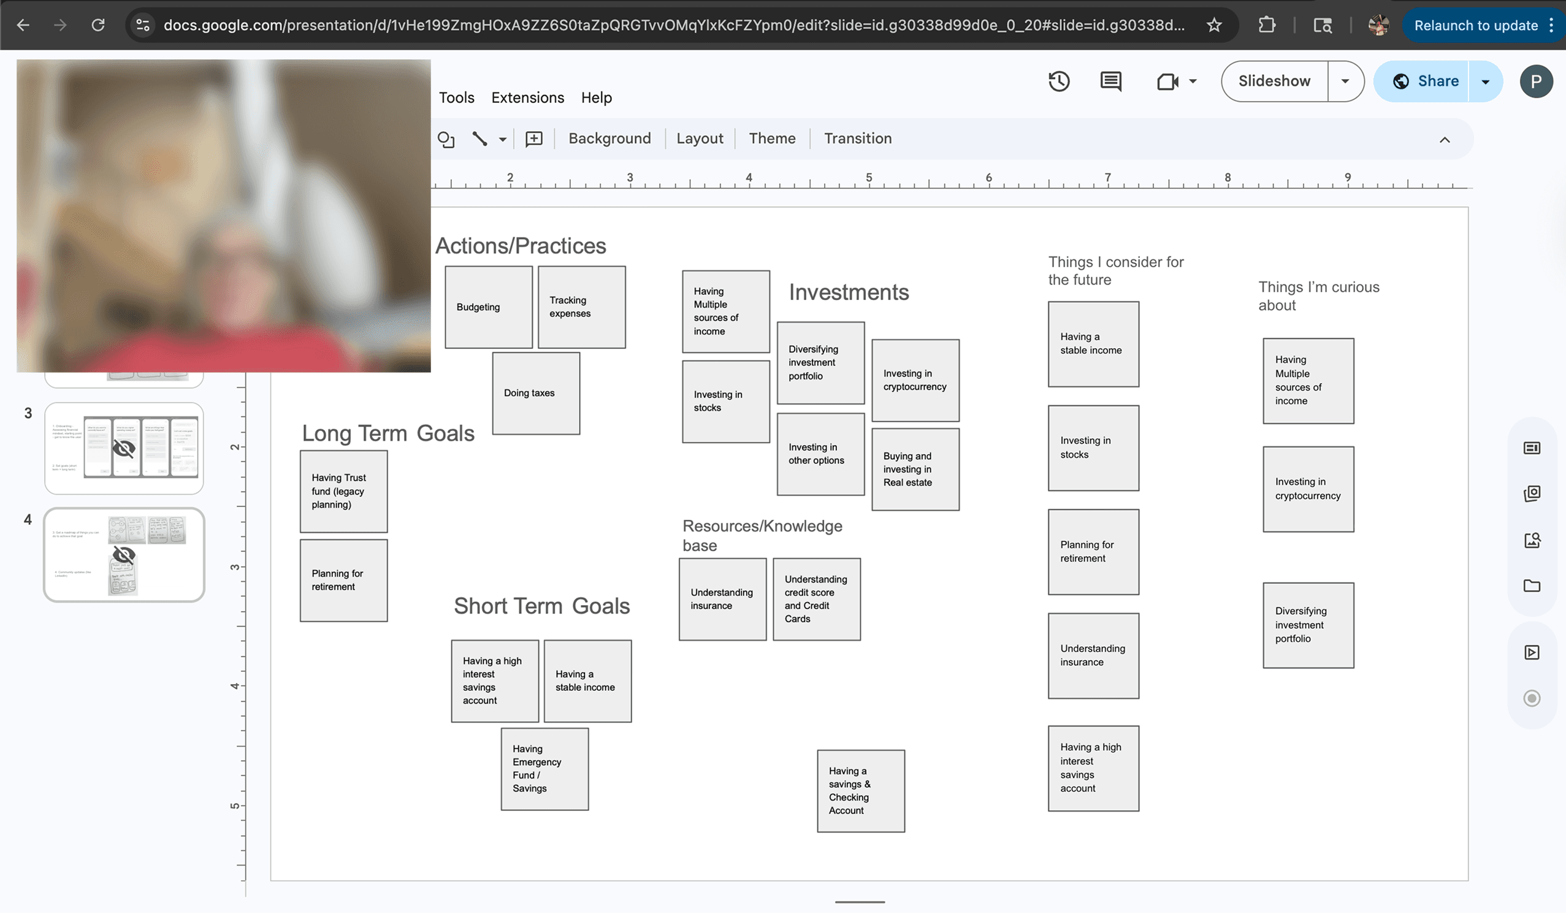Open the line tool dropdown arrow
This screenshot has width=1566, height=914.
click(502, 139)
